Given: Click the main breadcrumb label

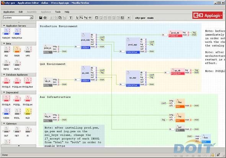Looking at the screenshot, I should click(x=150, y=18).
